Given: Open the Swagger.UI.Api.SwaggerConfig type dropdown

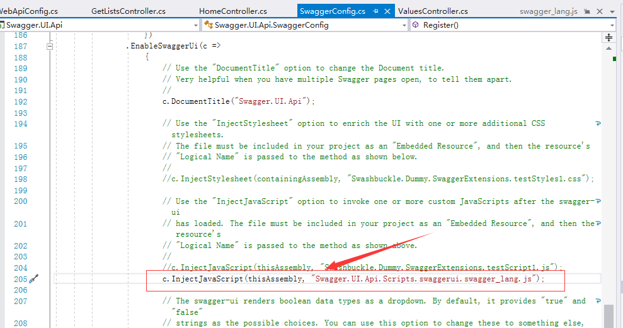Looking at the screenshot, I should [404, 25].
